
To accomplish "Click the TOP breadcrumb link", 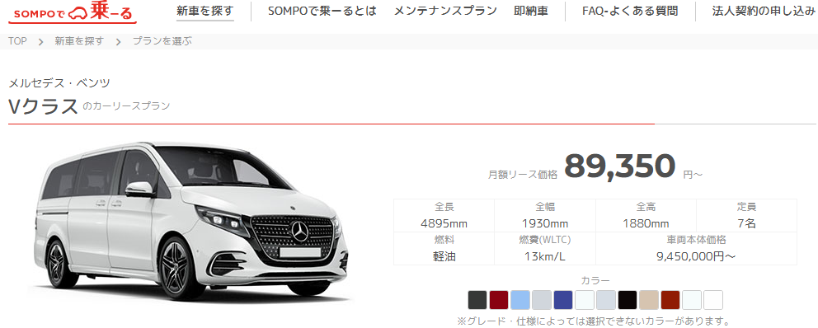I will (x=17, y=41).
